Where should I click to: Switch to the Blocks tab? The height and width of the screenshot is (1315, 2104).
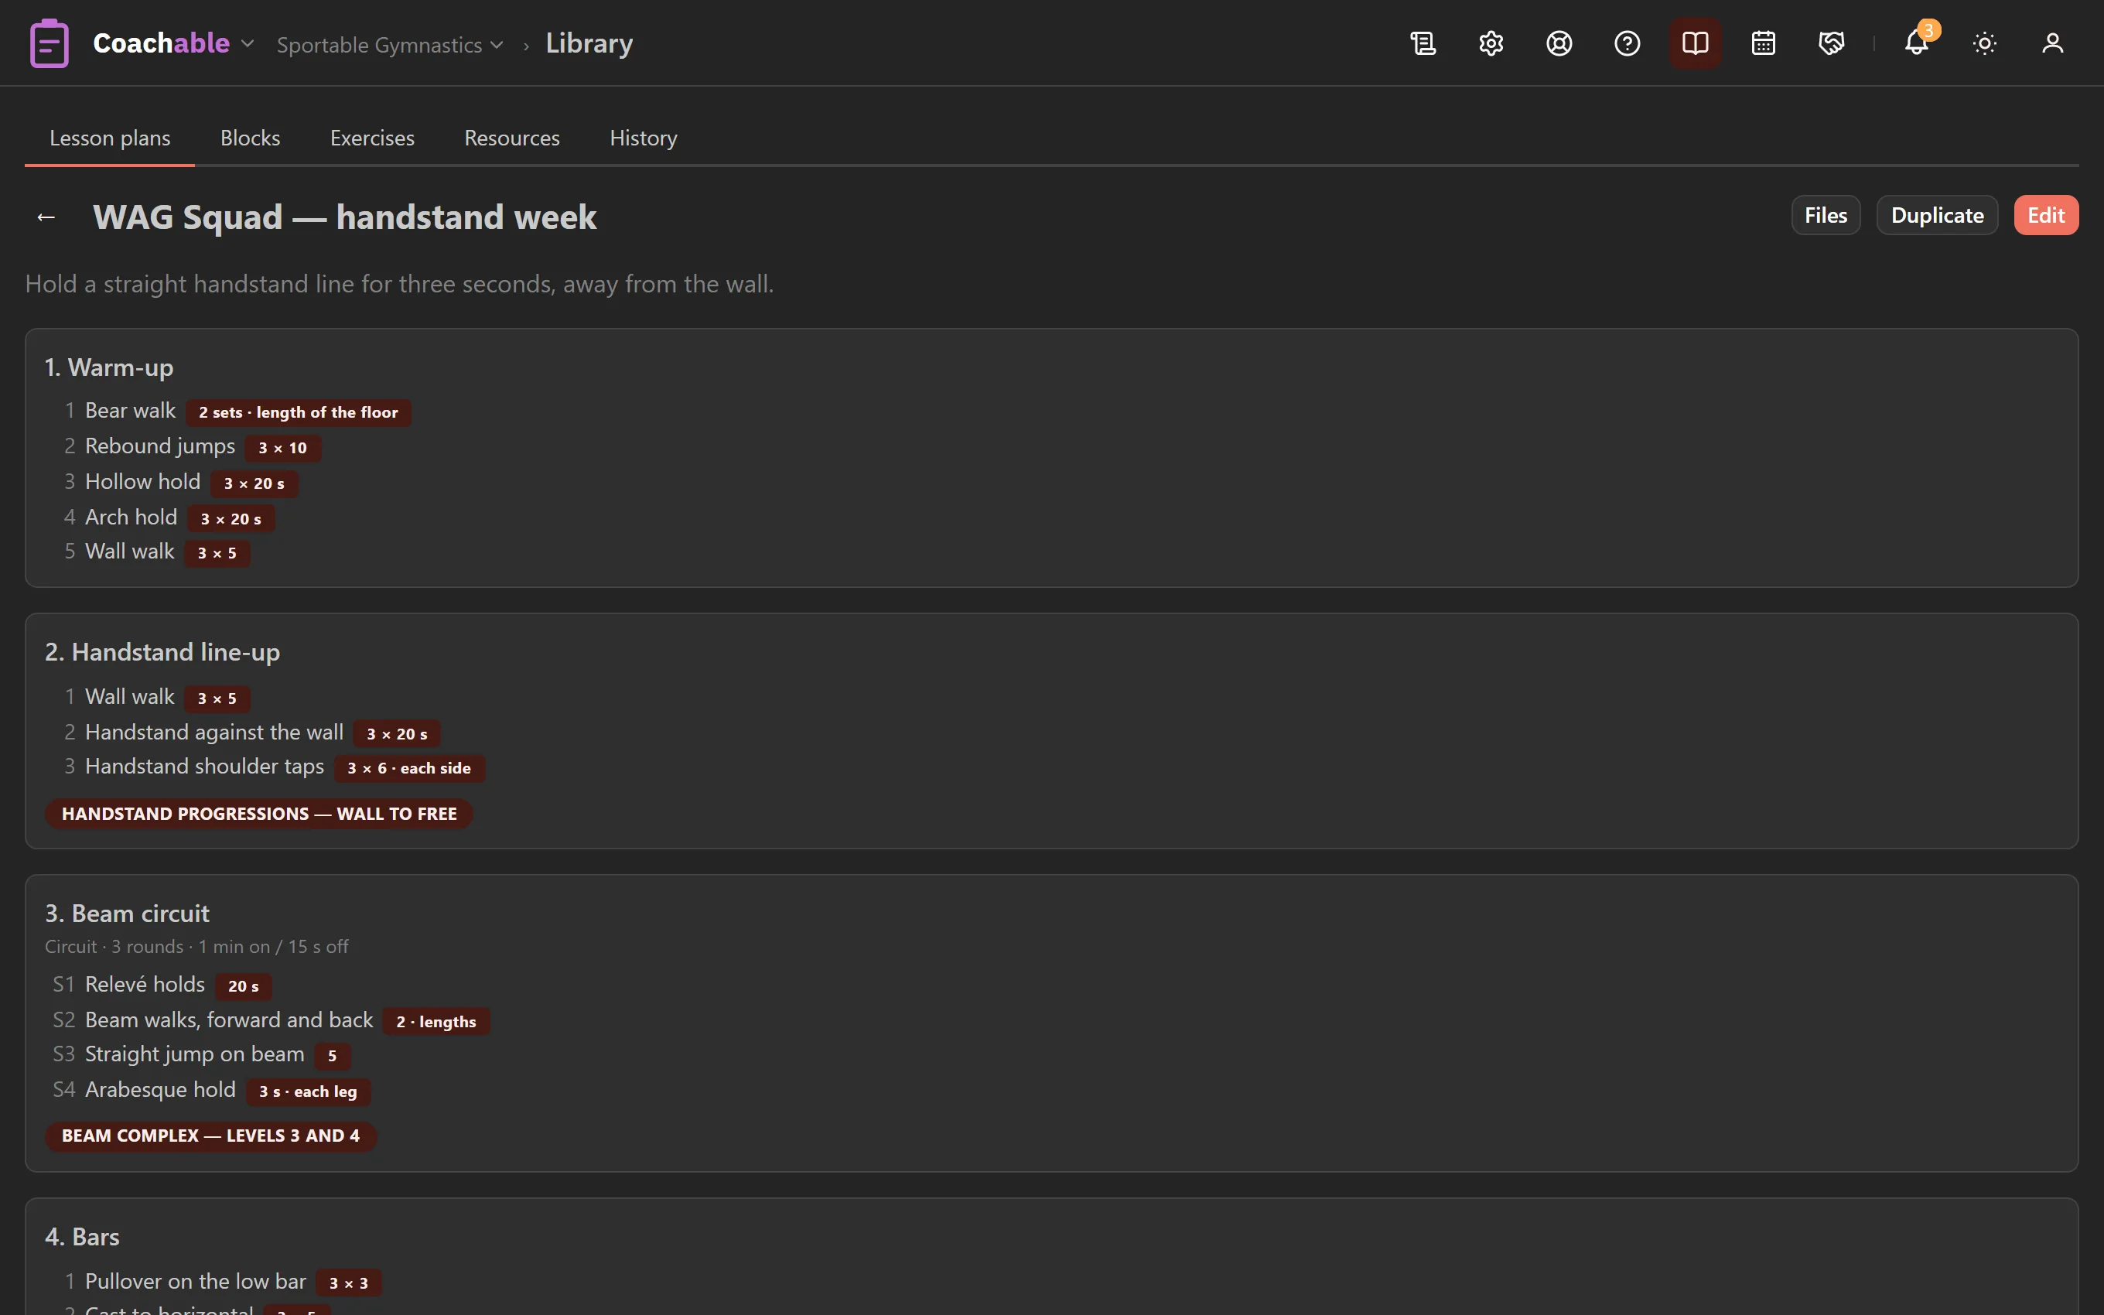(251, 138)
